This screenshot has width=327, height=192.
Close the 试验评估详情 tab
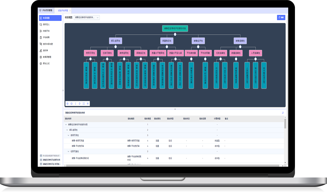pyautogui.click(x=70, y=11)
